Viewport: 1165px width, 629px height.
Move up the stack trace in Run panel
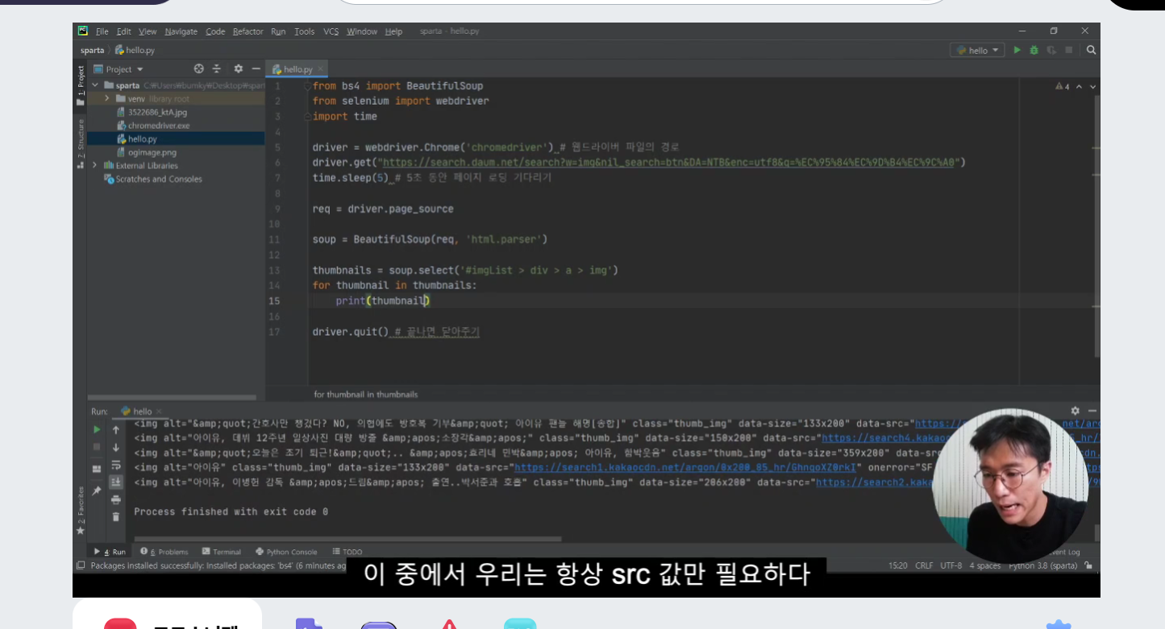coord(116,429)
